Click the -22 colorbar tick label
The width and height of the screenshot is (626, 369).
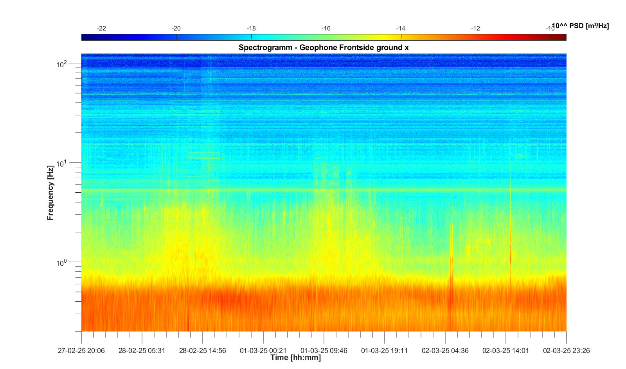101,29
